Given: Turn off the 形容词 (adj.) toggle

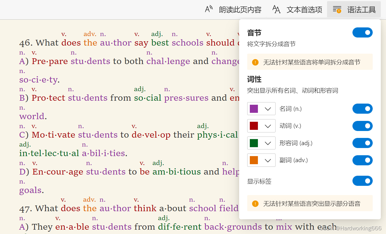Looking at the screenshot, I should point(362,143).
